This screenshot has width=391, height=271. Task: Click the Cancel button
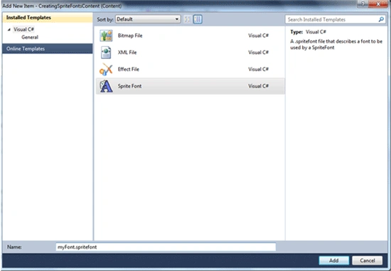tap(368, 260)
